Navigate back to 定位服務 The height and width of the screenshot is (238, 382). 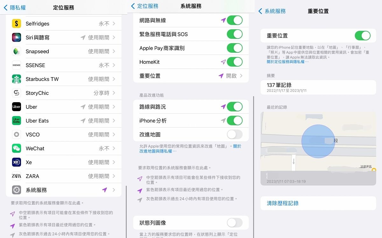pyautogui.click(x=145, y=6)
